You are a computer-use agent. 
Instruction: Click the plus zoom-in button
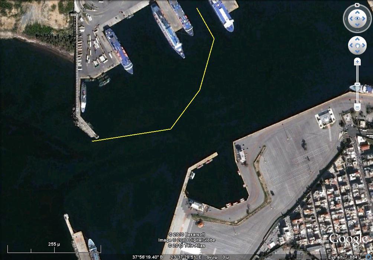click(x=357, y=62)
